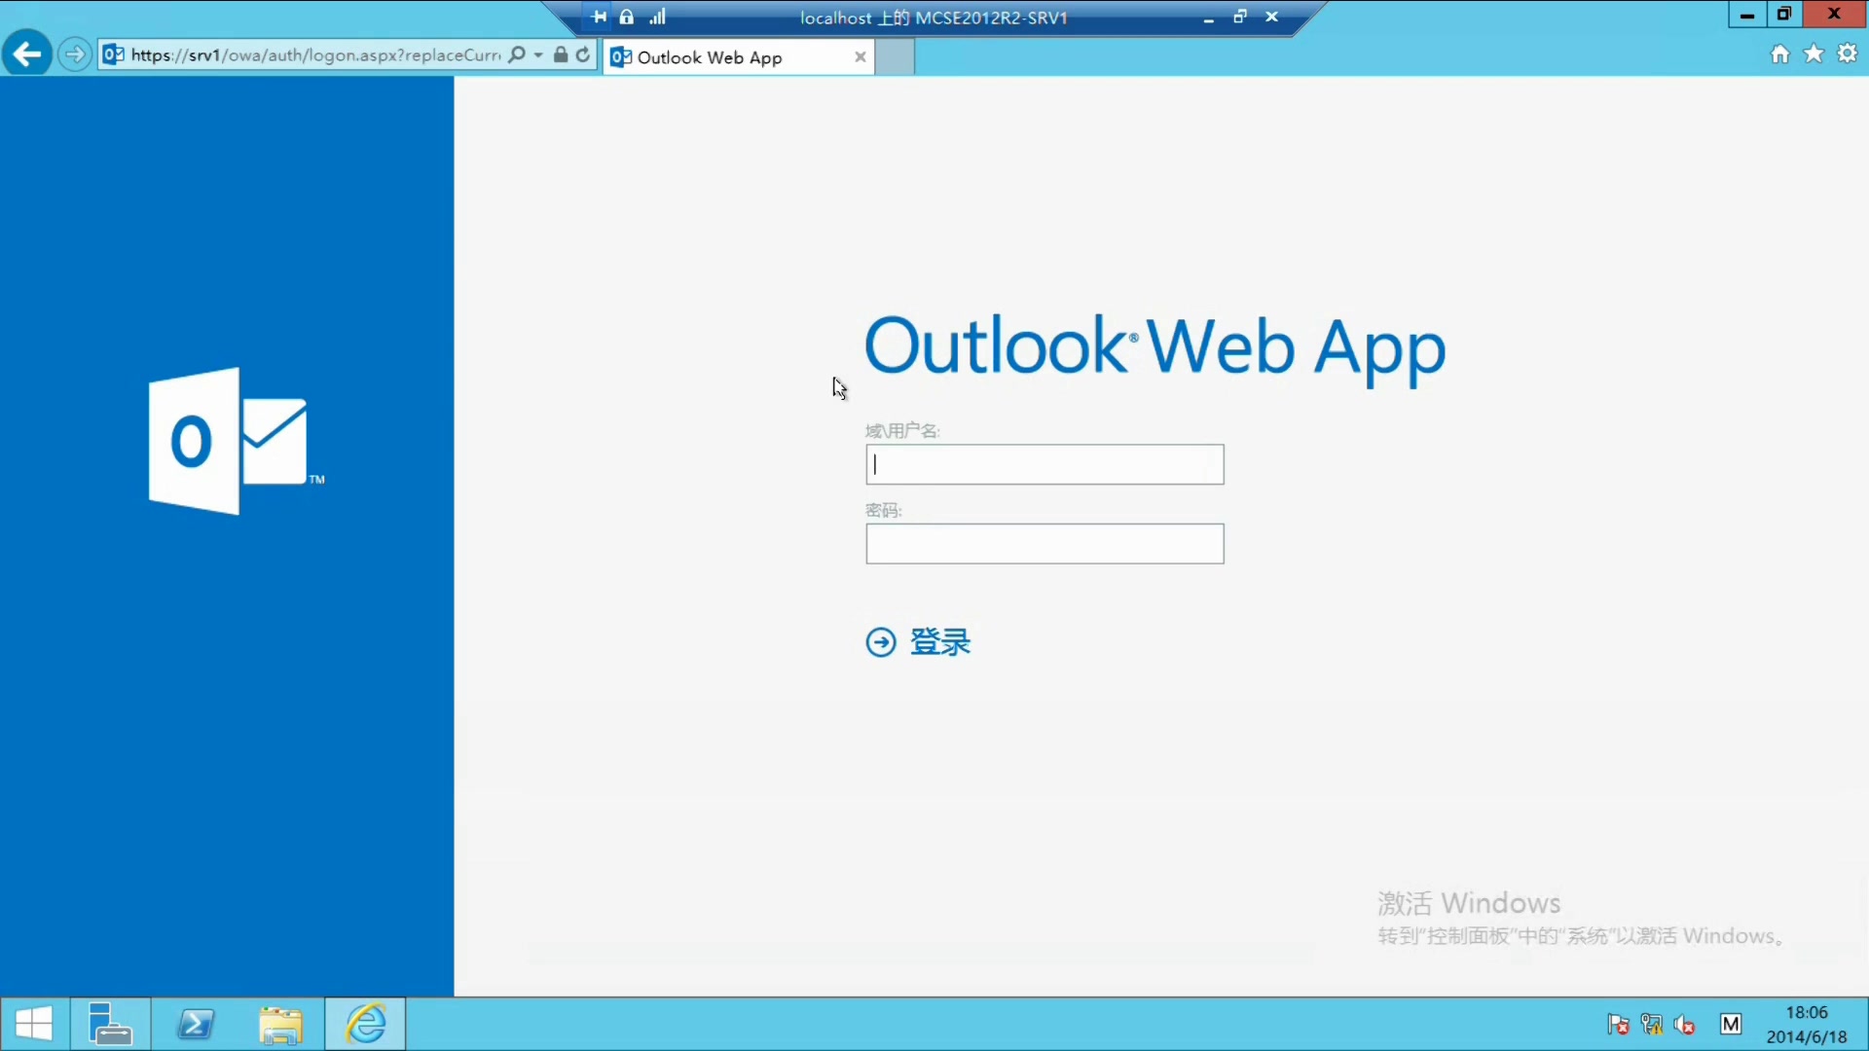
Task: Close the remote session connection bar
Action: 1271,17
